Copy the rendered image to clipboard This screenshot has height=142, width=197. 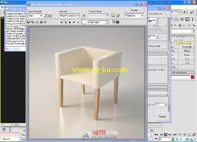point(33,22)
